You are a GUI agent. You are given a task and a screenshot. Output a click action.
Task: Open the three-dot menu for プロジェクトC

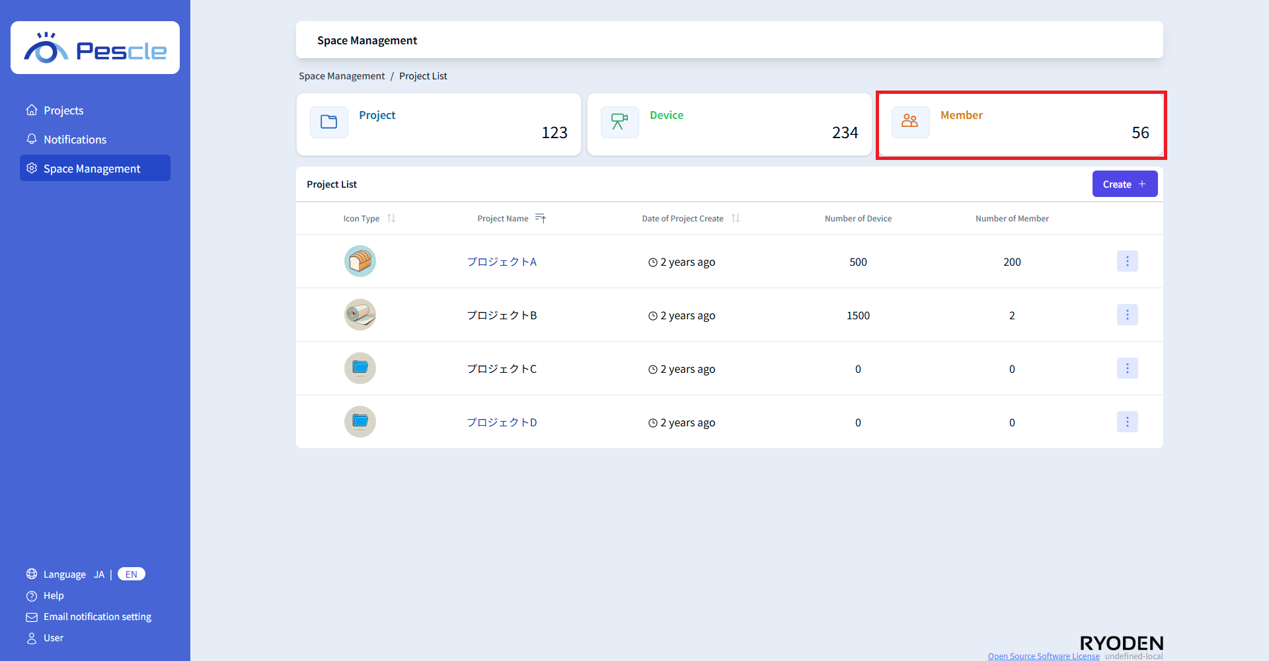1127,369
